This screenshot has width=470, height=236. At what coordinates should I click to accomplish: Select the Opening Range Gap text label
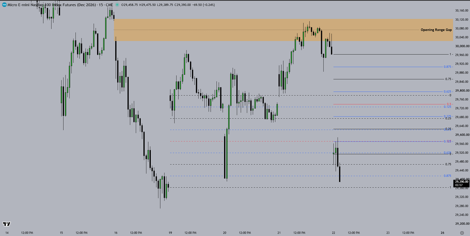tap(436, 30)
